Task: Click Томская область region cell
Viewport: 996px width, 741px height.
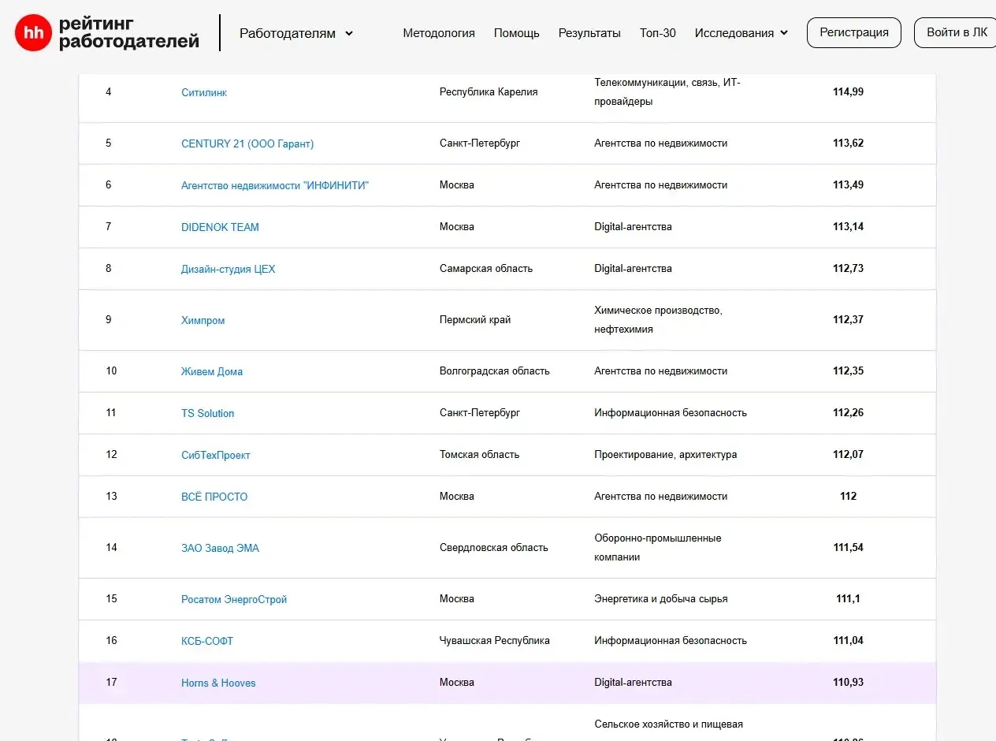Action: tap(480, 454)
